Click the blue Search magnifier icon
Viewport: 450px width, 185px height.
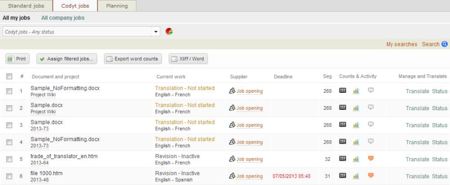pyautogui.click(x=444, y=44)
